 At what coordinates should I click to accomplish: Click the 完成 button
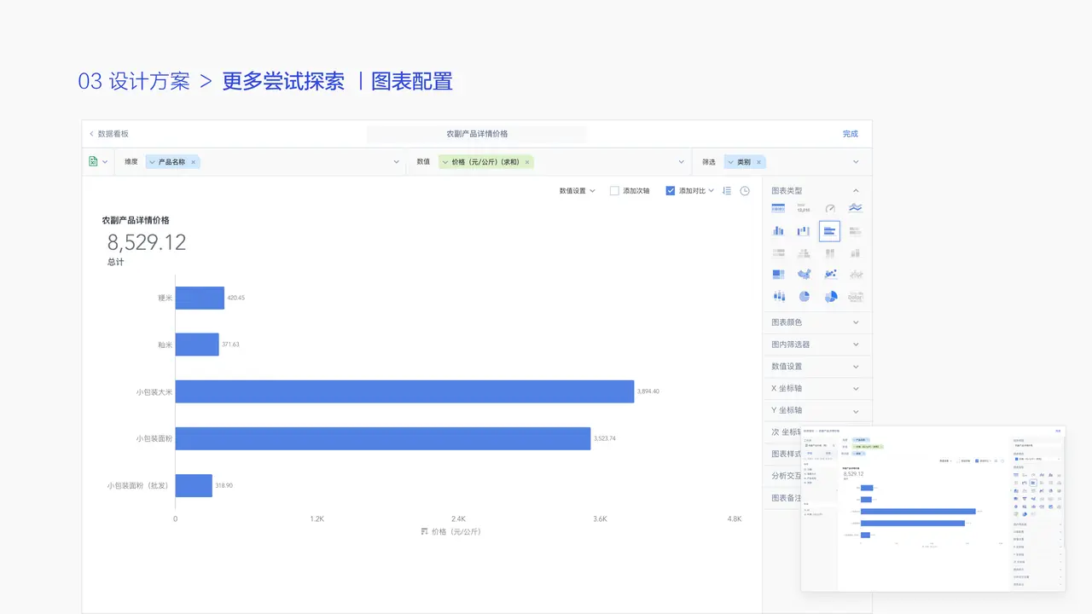tap(850, 134)
